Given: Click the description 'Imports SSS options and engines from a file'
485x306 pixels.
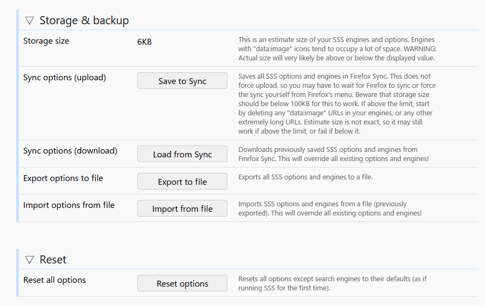Looking at the screenshot, I should coord(330,208).
